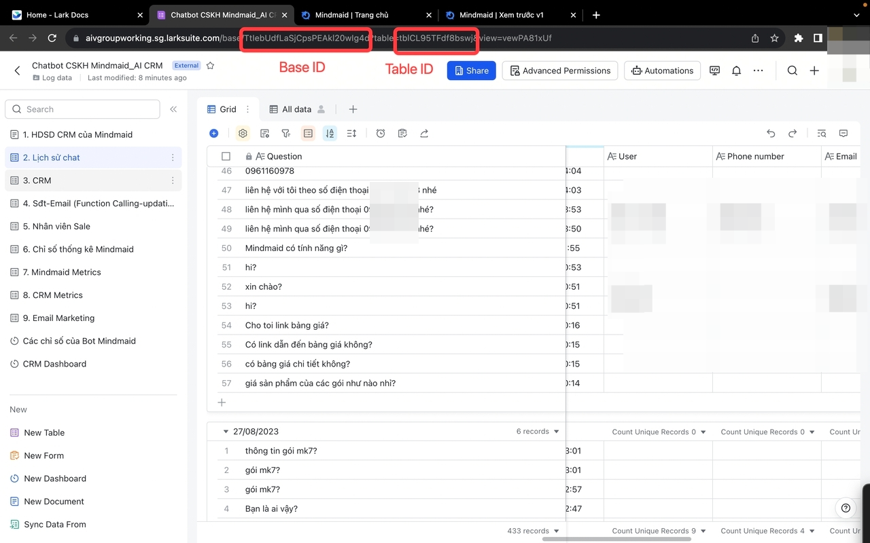
Task: Click the blue Share button
Action: point(472,71)
